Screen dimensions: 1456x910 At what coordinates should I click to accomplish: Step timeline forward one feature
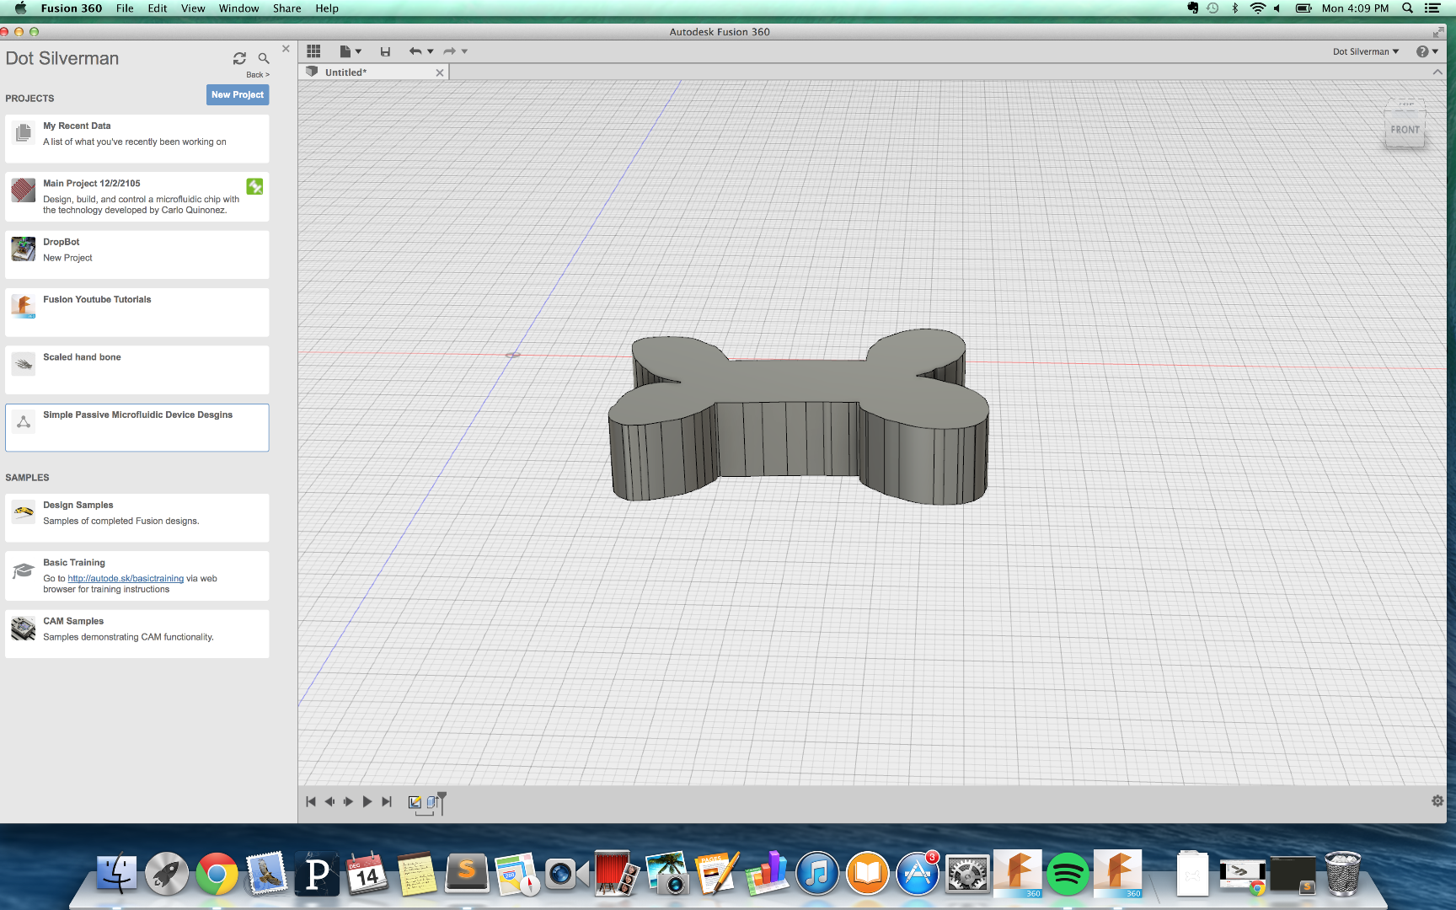point(348,802)
